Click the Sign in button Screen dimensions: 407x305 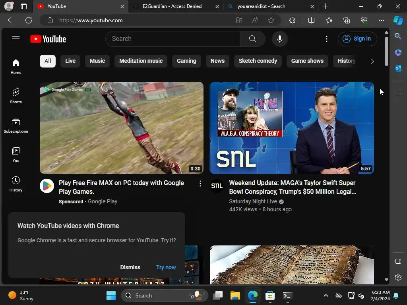coord(357,39)
